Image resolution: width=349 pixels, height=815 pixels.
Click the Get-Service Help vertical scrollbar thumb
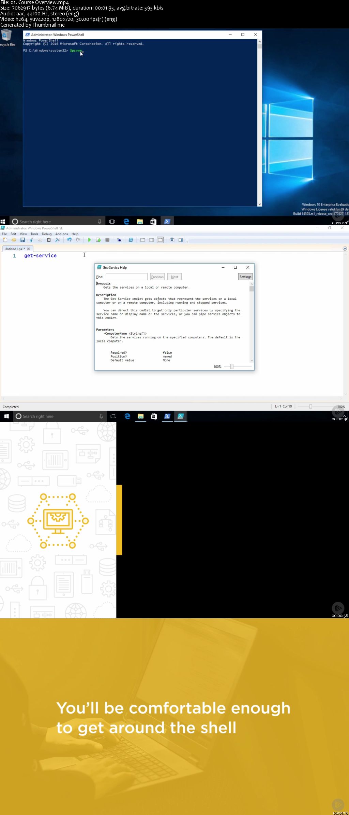tap(252, 289)
